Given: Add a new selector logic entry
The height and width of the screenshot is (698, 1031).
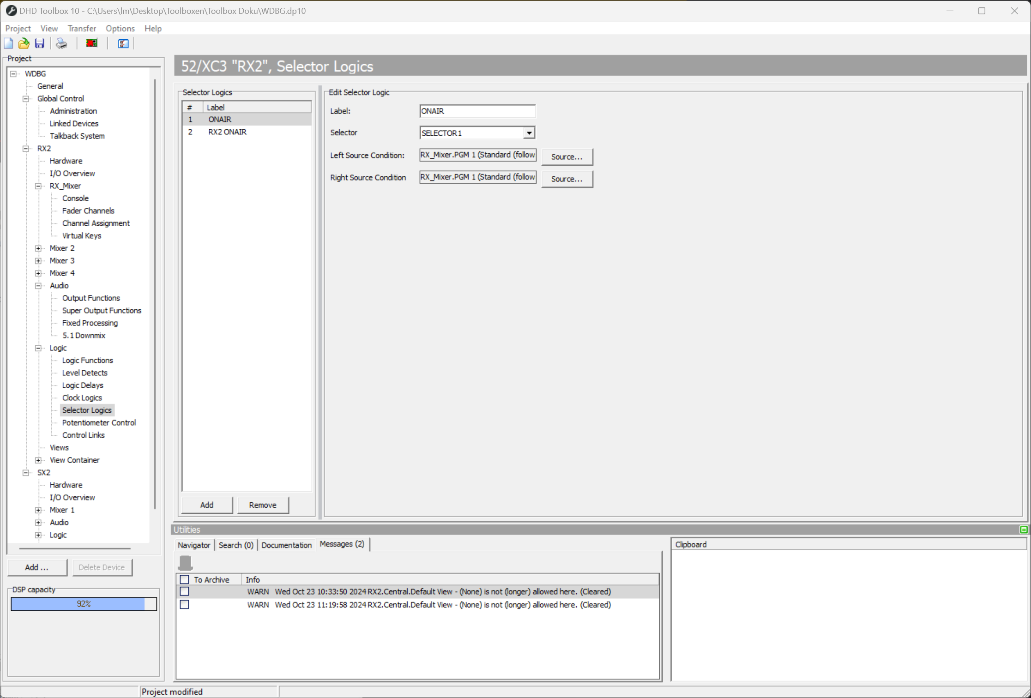Looking at the screenshot, I should pyautogui.click(x=206, y=505).
